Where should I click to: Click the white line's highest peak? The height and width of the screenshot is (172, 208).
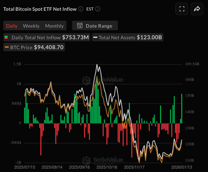(97, 65)
